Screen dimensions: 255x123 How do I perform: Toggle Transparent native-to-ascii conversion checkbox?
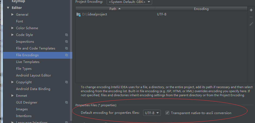pos(167,113)
